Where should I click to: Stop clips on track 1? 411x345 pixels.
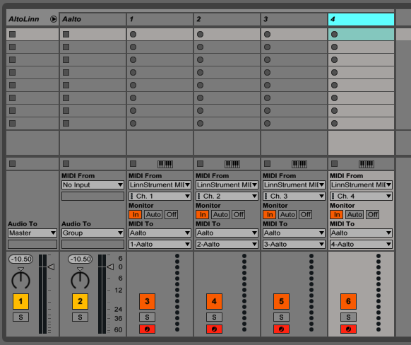pos(133,164)
